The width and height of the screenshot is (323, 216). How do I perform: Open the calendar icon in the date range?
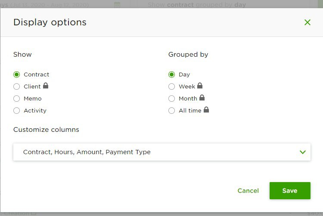pos(117,5)
